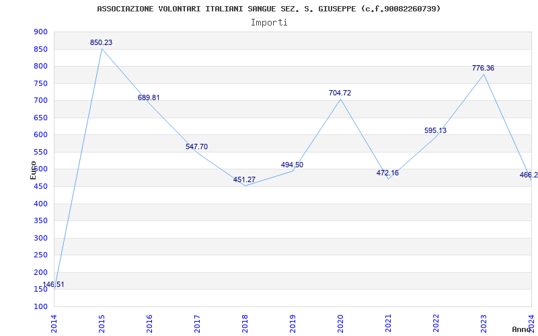538x336 pixels.
Task: Select the 750 y-axis tick label
Action: pyautogui.click(x=40, y=83)
